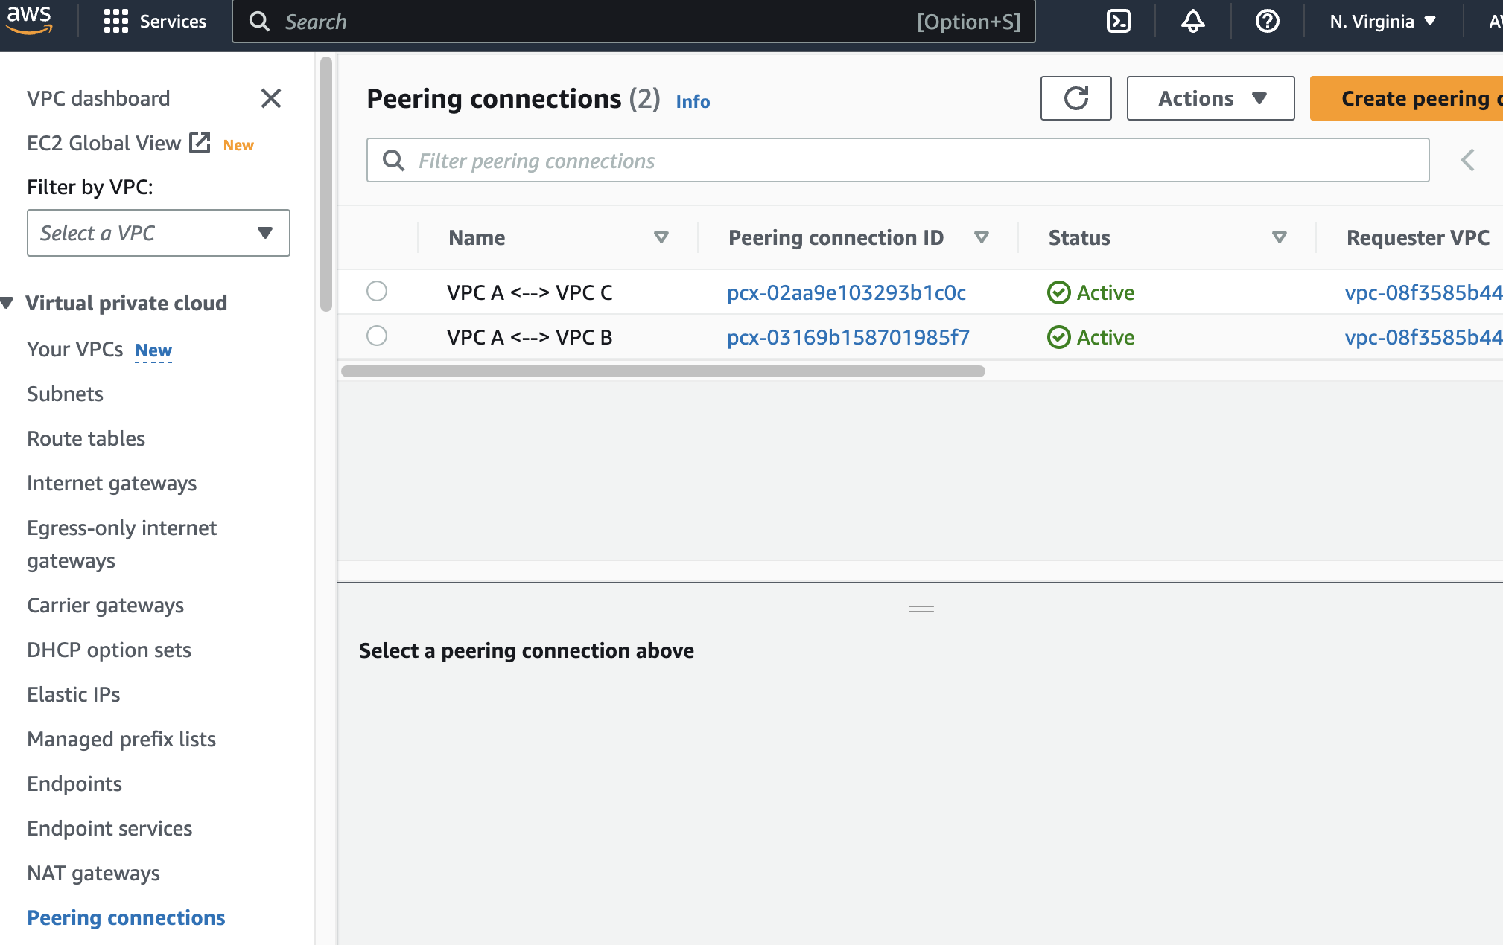Go to Route tables in sidebar
The image size is (1503, 945).
(x=86, y=438)
